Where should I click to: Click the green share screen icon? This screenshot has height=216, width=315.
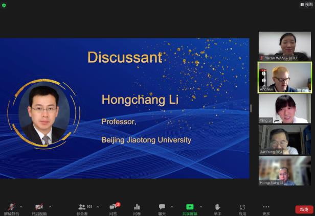pos(190,207)
